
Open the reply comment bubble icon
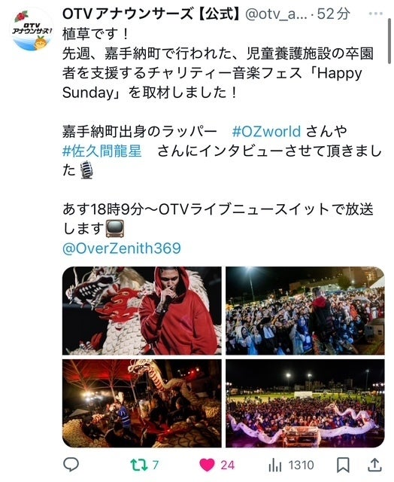(x=71, y=464)
